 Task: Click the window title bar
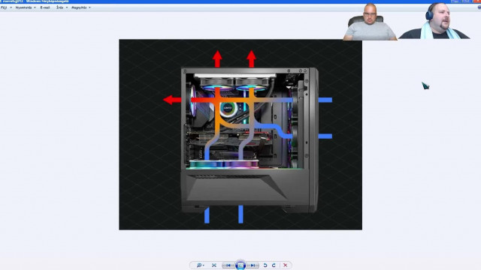(x=215, y=1)
